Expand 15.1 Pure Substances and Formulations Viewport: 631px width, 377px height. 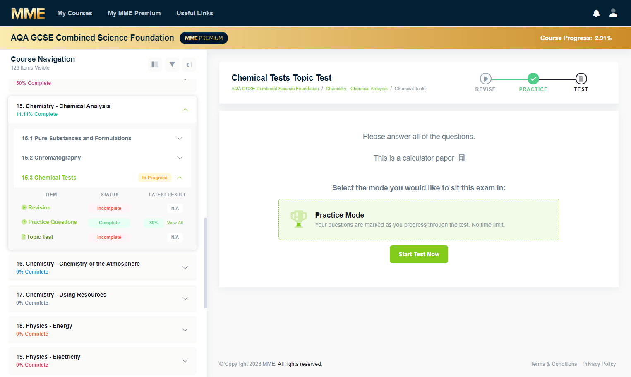180,138
